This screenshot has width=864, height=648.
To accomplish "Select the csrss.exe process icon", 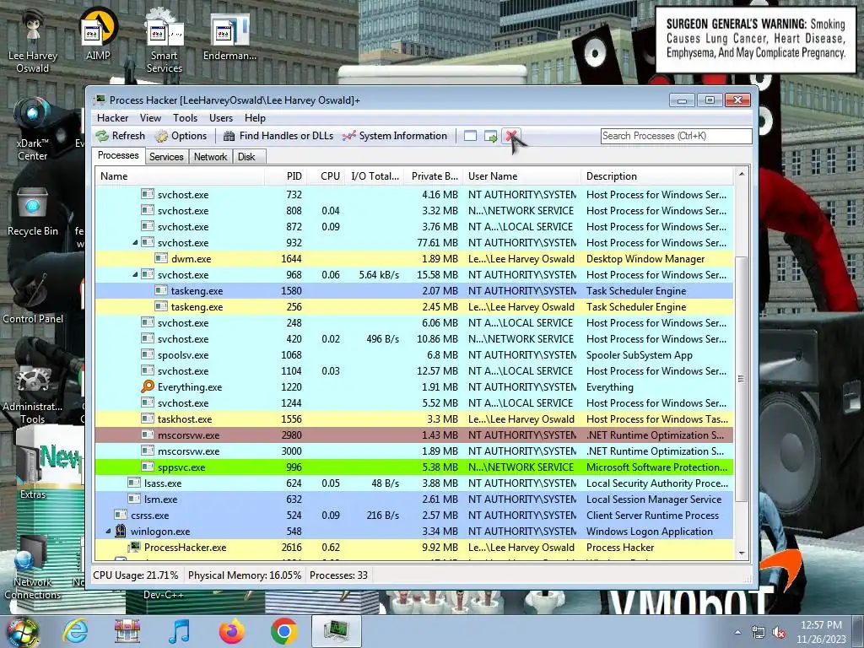I will coord(121,516).
